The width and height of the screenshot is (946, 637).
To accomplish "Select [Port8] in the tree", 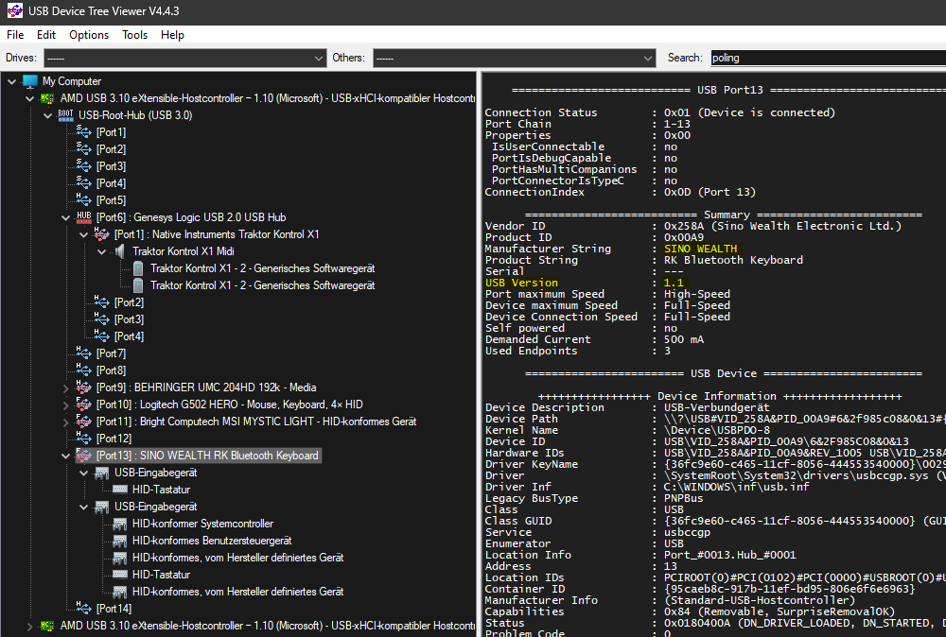I will pyautogui.click(x=111, y=370).
